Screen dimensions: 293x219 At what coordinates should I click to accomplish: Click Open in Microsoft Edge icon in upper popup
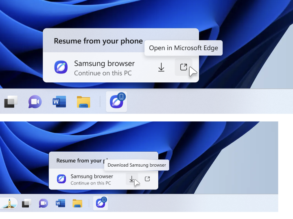click(x=184, y=67)
